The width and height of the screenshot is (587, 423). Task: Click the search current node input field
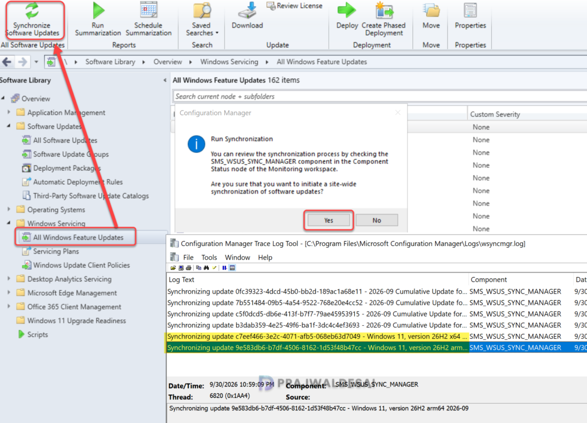(379, 96)
